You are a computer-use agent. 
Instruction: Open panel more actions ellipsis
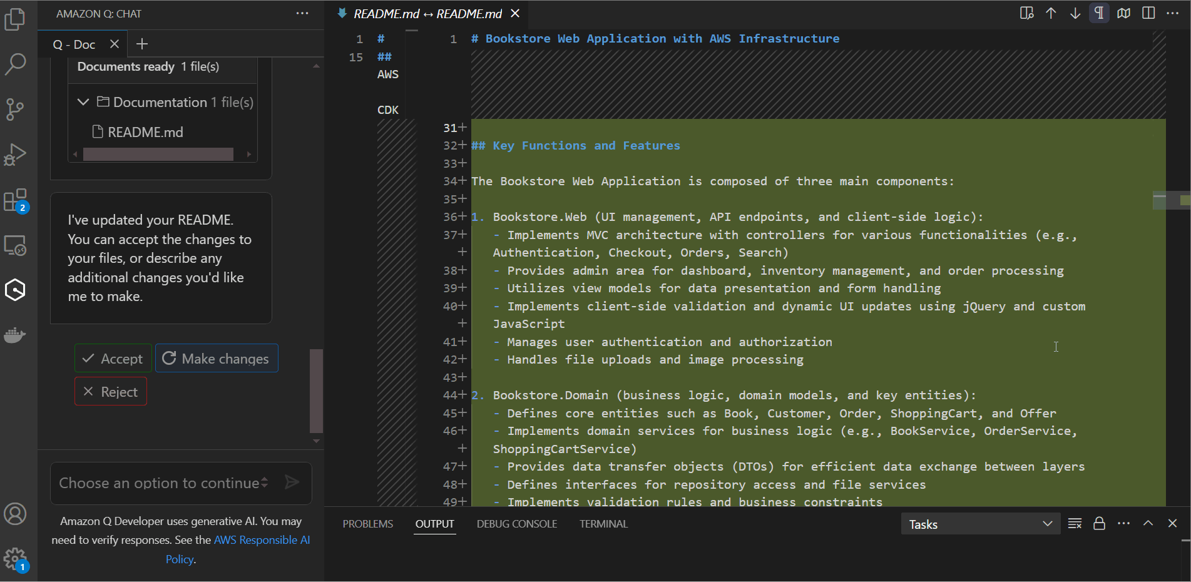pyautogui.click(x=1124, y=524)
